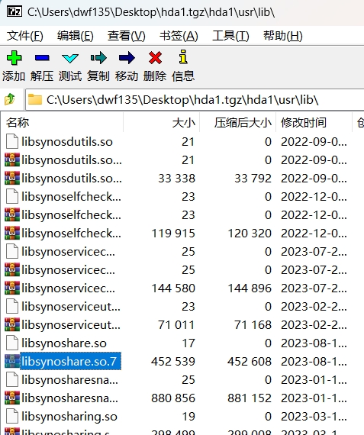Click the green plus Add (添加) icon
The height and width of the screenshot is (435, 364).
tap(14, 58)
